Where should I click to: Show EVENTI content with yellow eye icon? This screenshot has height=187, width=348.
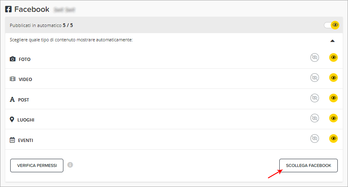pos(333,138)
